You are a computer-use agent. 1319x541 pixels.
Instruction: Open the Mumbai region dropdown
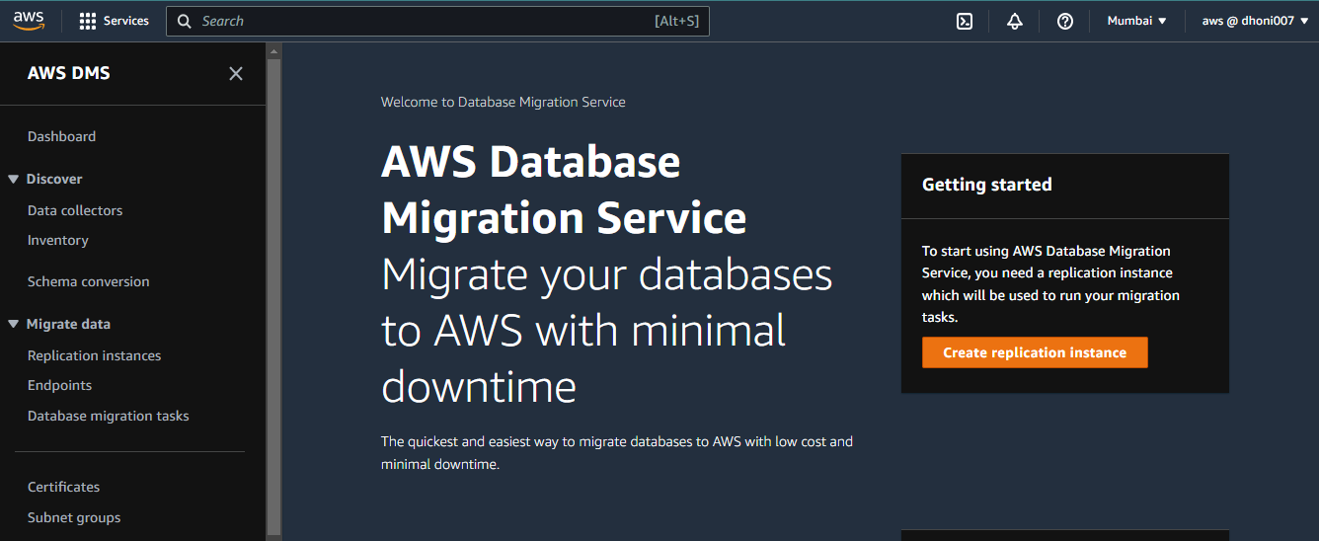[1136, 21]
